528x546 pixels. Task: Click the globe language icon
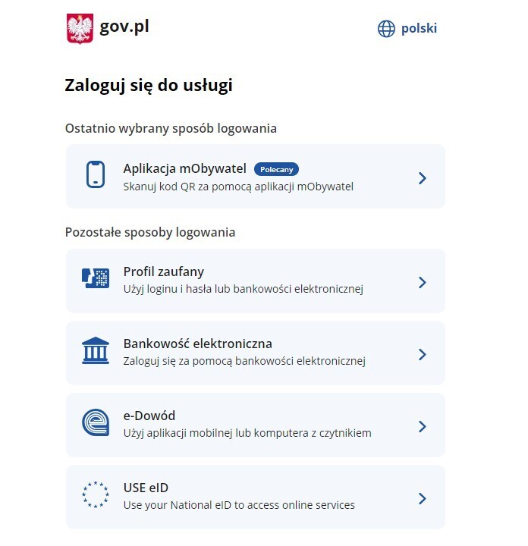point(386,29)
